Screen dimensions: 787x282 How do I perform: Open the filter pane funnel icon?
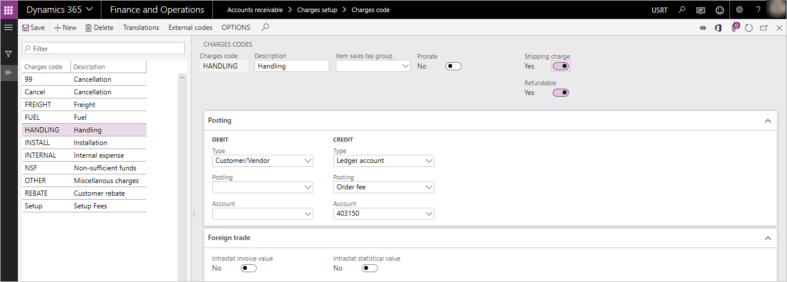pyautogui.click(x=9, y=54)
